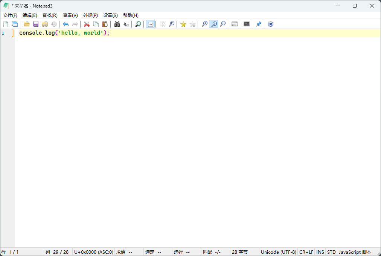This screenshot has width=381, height=256.
Task: Zoom in with the plus magnifier
Action: point(204,24)
